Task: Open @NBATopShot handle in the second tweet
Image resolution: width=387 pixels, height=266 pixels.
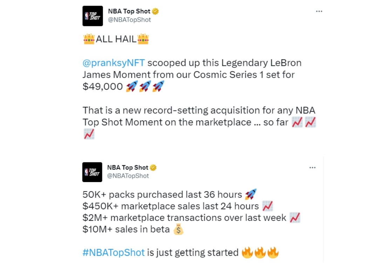Action: click(x=128, y=176)
